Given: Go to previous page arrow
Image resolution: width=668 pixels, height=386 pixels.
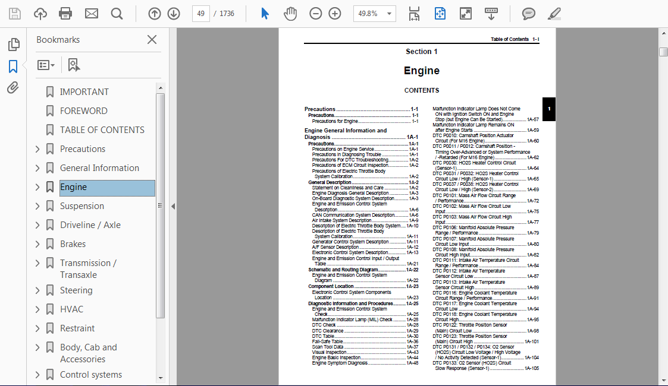Looking at the screenshot, I should coord(154,14).
